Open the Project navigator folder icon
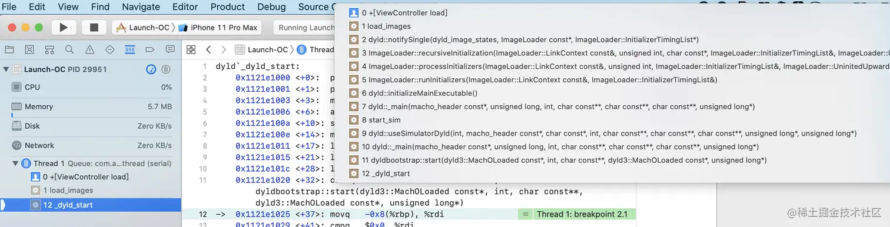Image resolution: width=890 pixels, height=227 pixels. (9, 49)
